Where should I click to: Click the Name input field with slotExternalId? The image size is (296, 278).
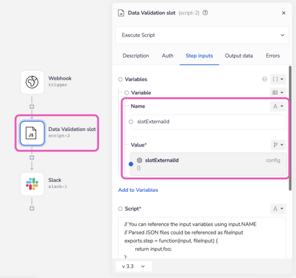coord(208,122)
